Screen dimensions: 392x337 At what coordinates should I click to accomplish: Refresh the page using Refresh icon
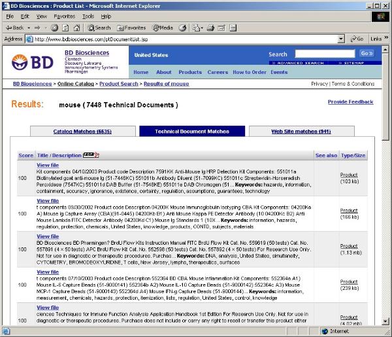(x=65, y=27)
